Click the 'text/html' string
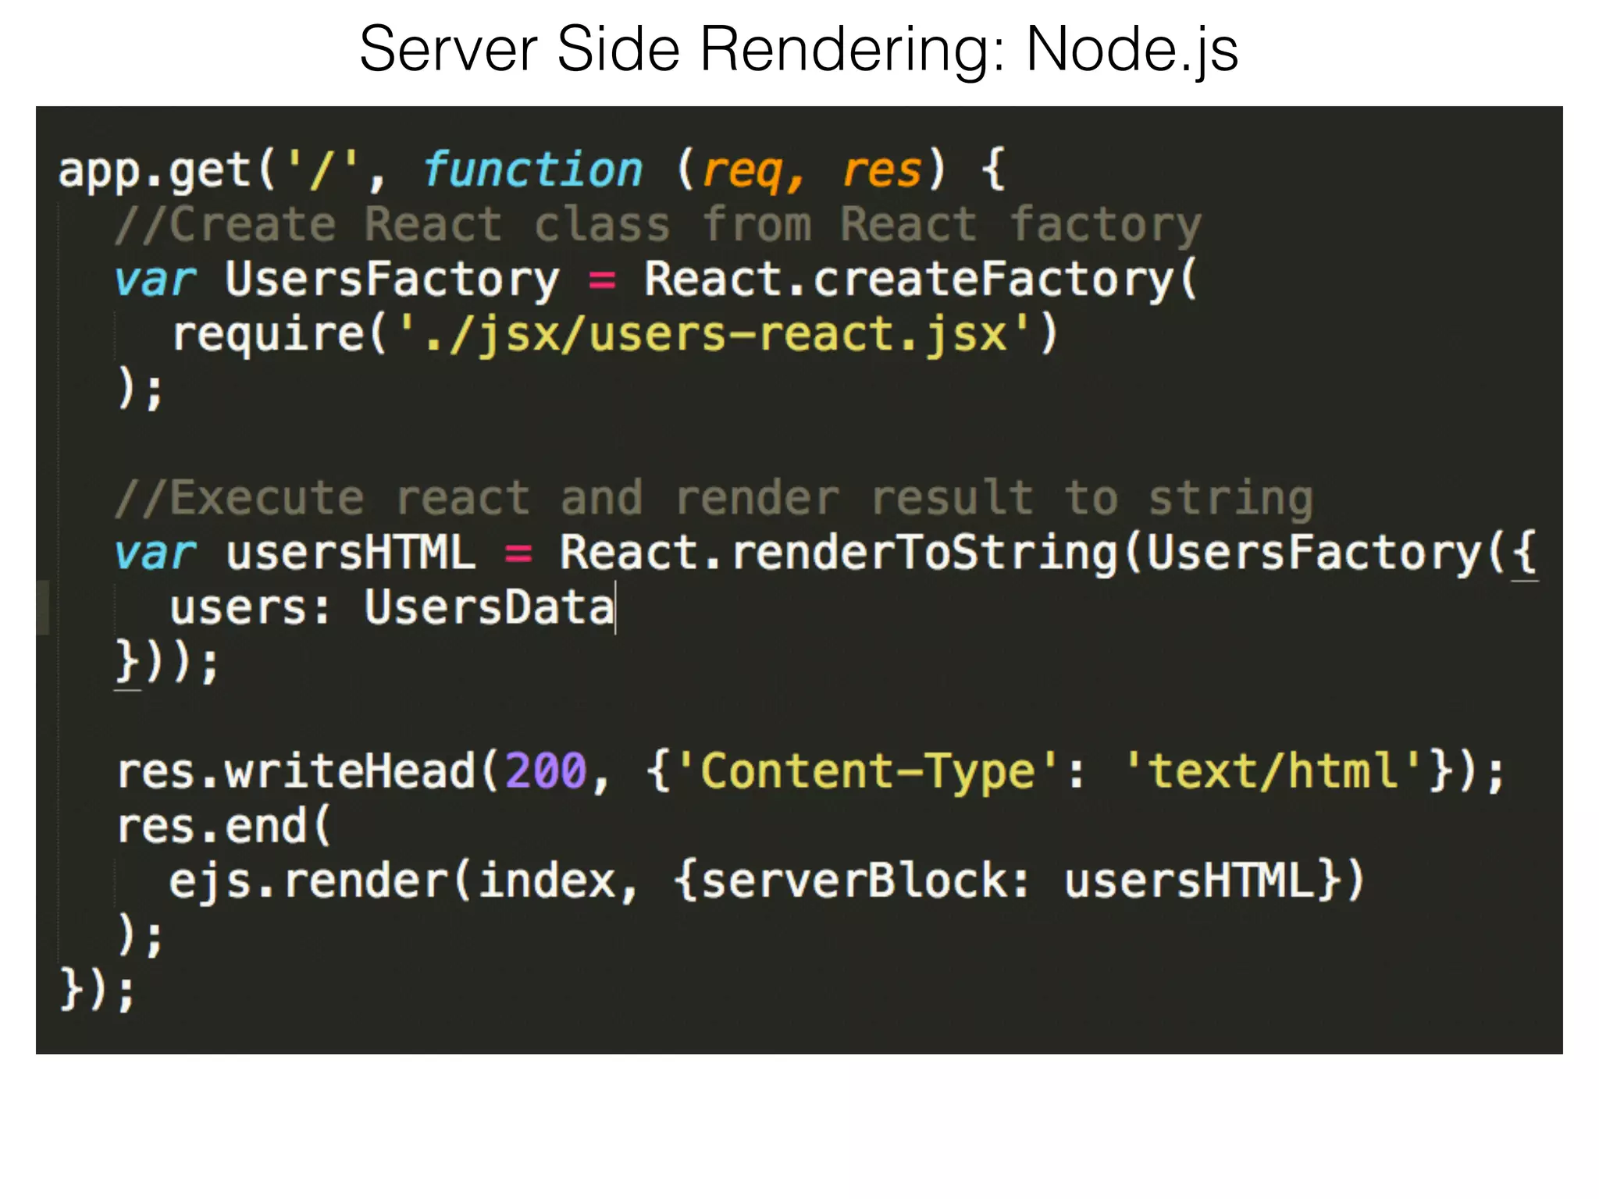The image size is (1599, 1199). 1273,772
